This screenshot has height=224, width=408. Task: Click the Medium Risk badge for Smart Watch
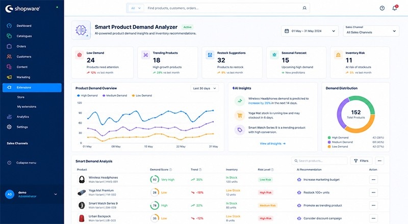[x=267, y=206]
